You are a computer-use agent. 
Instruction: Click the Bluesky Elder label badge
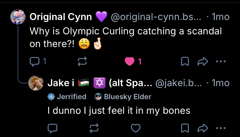click(123, 97)
